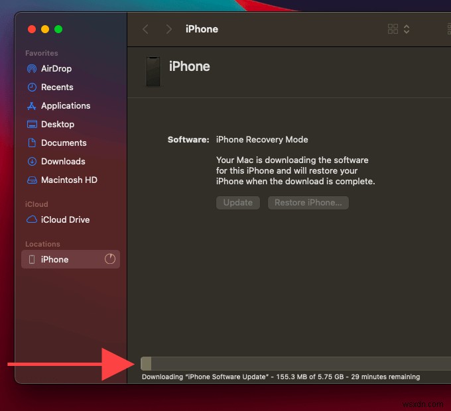
Task: Select the Macintosh HD label
Action: tap(70, 180)
